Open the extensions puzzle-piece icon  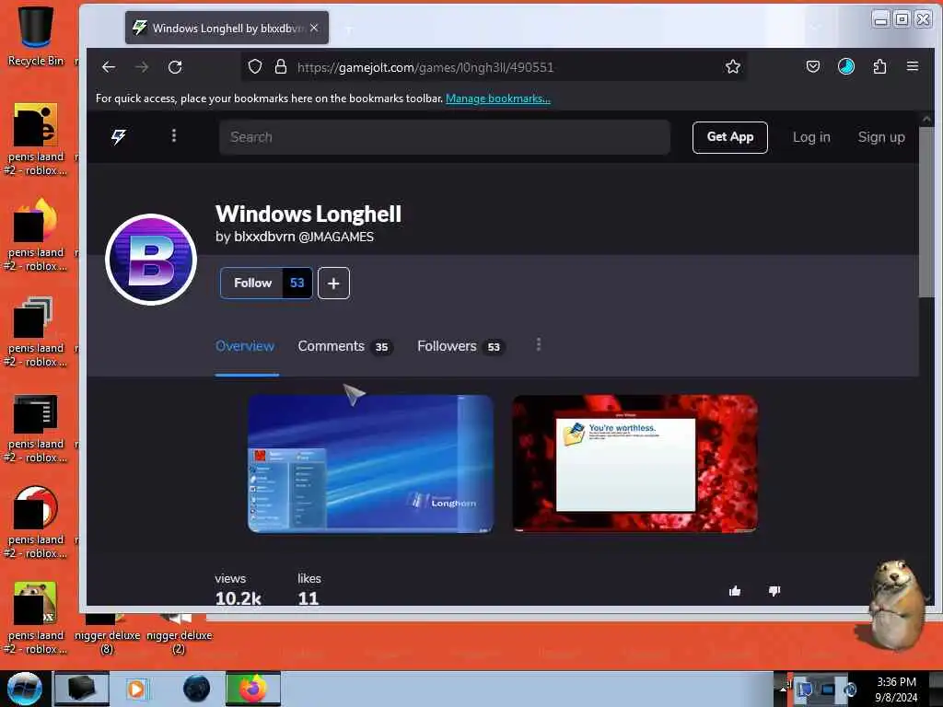(x=879, y=66)
